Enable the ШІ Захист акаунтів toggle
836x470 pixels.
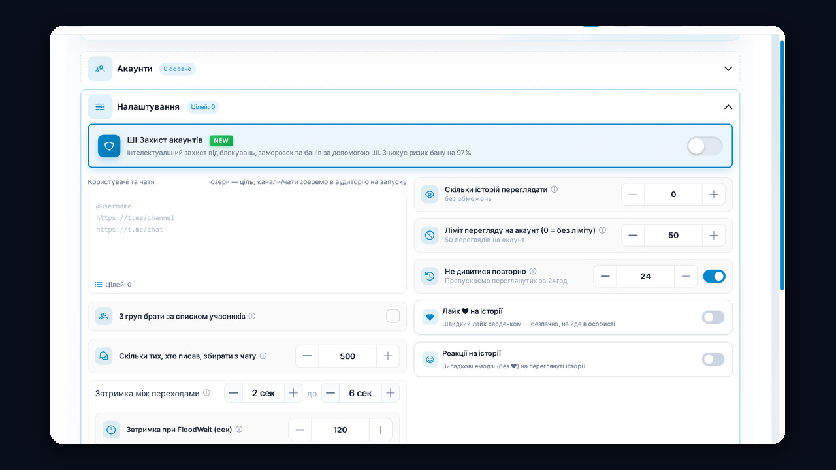click(705, 146)
